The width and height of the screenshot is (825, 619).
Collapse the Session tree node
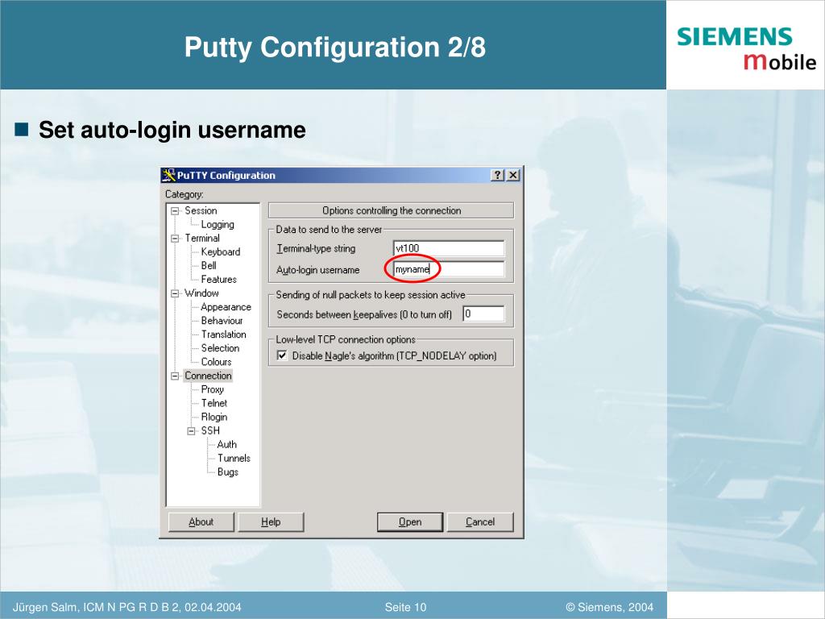175,211
